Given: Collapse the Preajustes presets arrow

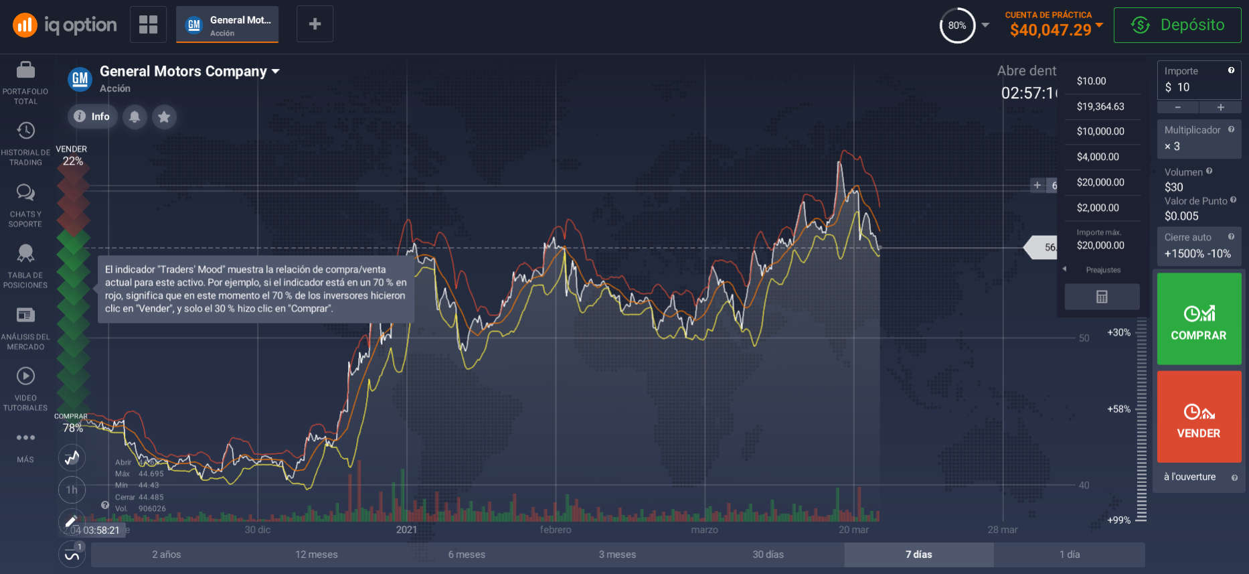Looking at the screenshot, I should tap(1064, 269).
